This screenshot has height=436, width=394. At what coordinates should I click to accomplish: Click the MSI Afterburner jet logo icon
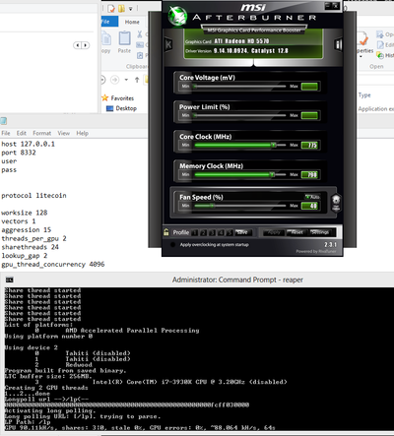click(x=177, y=16)
